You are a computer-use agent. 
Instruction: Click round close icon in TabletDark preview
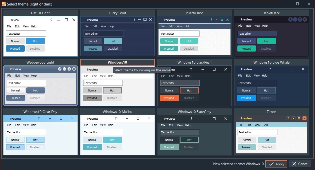point(304,19)
